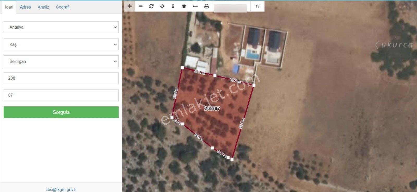Click the star favorites icon

coord(184,6)
